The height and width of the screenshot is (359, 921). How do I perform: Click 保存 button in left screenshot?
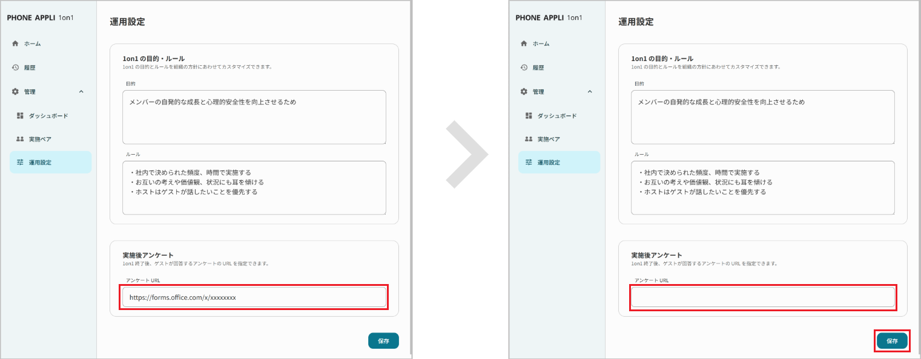pos(383,341)
